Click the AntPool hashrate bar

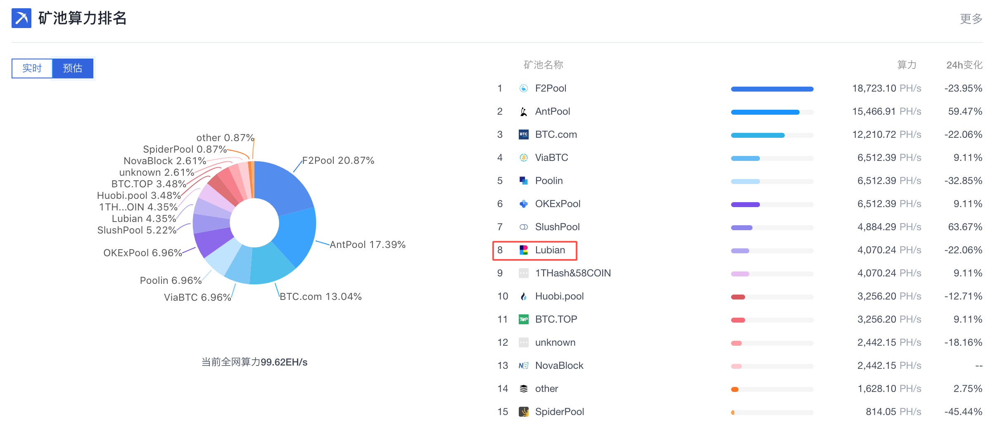[x=765, y=112]
